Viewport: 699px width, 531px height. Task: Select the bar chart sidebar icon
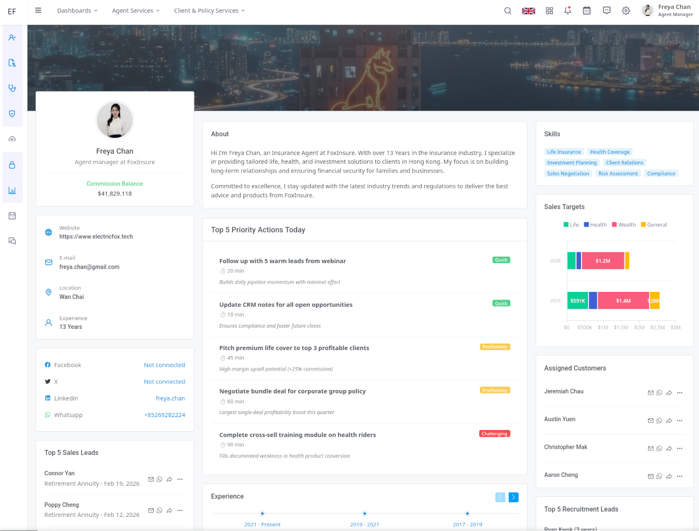point(12,190)
